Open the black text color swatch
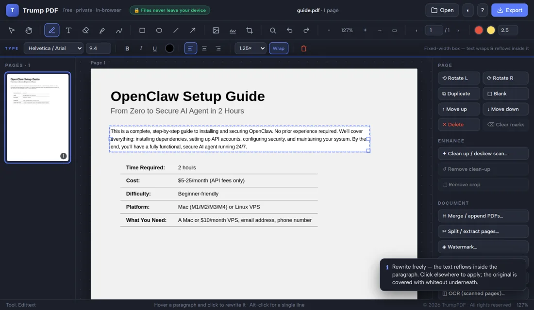 click(x=169, y=49)
